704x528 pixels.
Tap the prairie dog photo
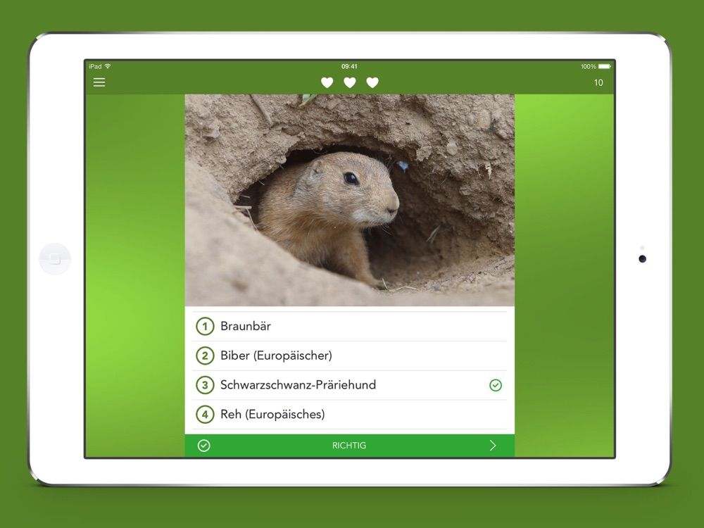(x=350, y=200)
